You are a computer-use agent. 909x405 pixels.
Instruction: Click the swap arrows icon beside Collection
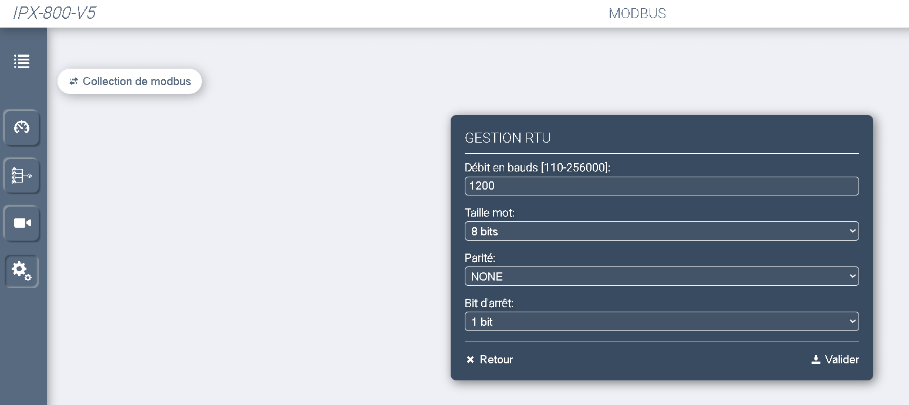pyautogui.click(x=73, y=82)
